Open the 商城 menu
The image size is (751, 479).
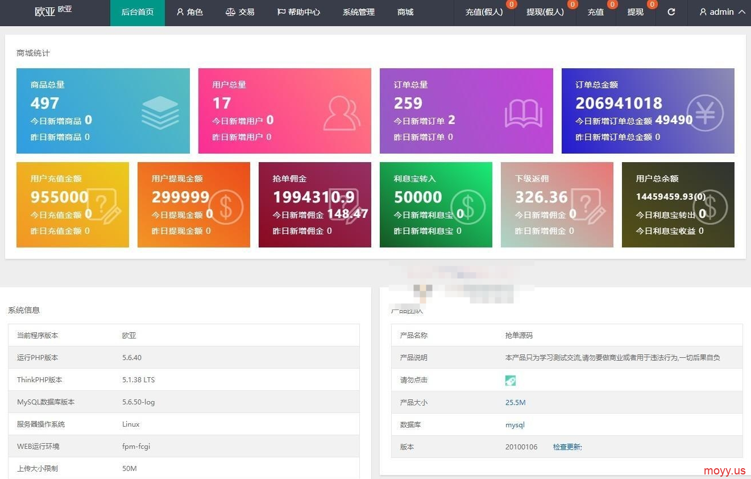405,12
